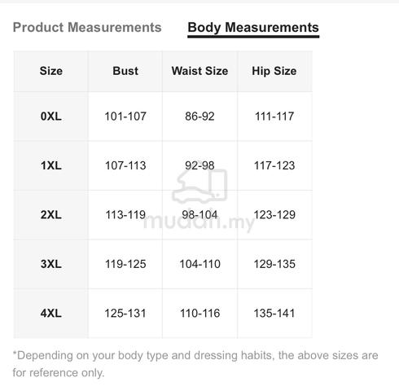Viewport: 399px width, 391px height.
Task: Select the Body Measurements tab
Action: click(253, 28)
